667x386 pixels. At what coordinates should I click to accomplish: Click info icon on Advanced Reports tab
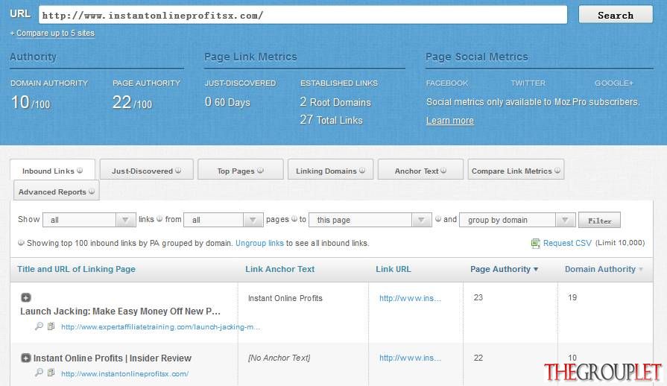pyautogui.click(x=92, y=192)
